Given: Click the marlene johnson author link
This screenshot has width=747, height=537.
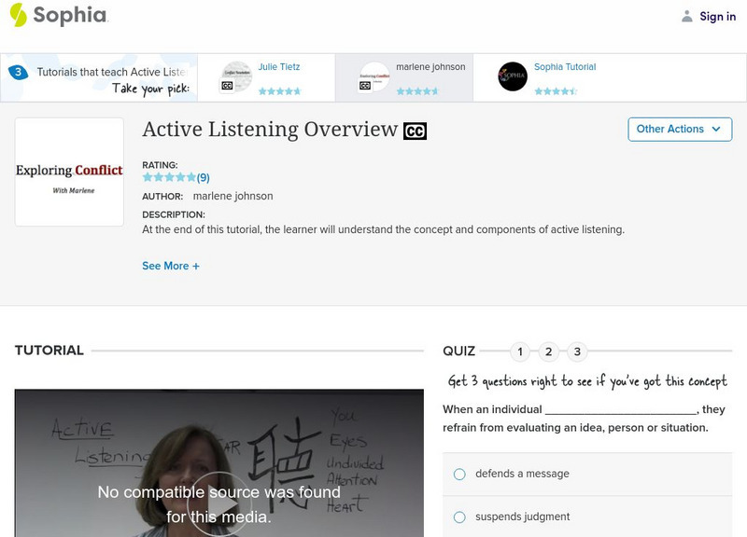Looking at the screenshot, I should (x=233, y=197).
